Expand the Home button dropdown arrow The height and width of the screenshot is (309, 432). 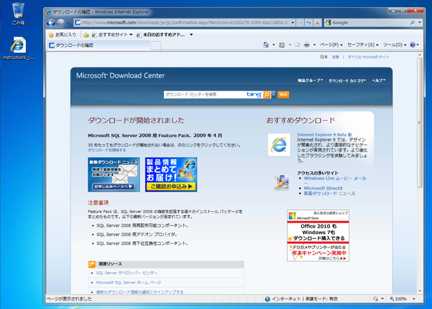[x=274, y=45]
